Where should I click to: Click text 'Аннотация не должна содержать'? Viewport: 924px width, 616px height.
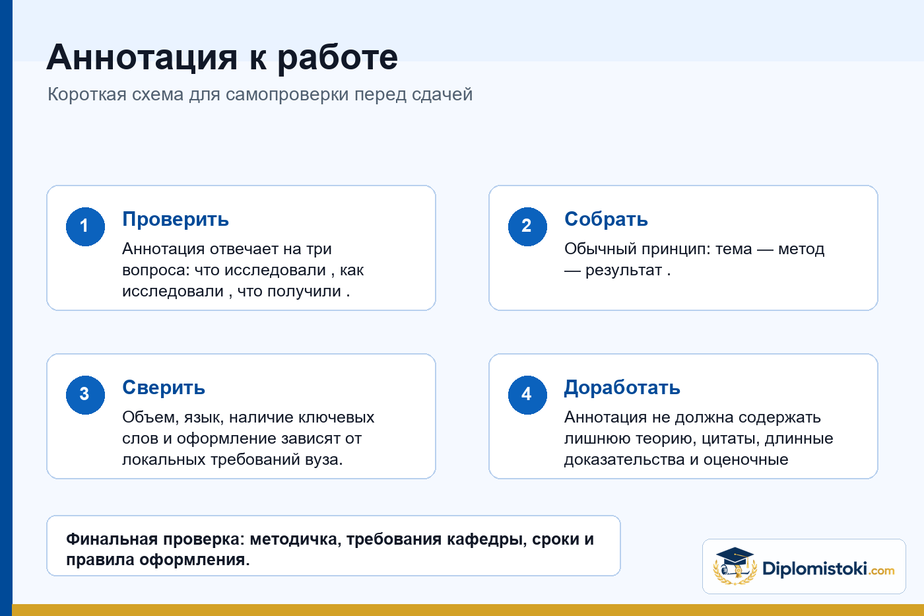(x=692, y=417)
